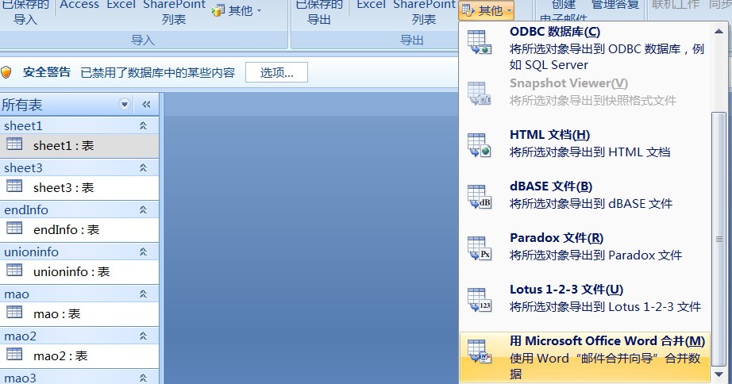Collapse the mao group
This screenshot has width=732, height=384.
click(144, 294)
